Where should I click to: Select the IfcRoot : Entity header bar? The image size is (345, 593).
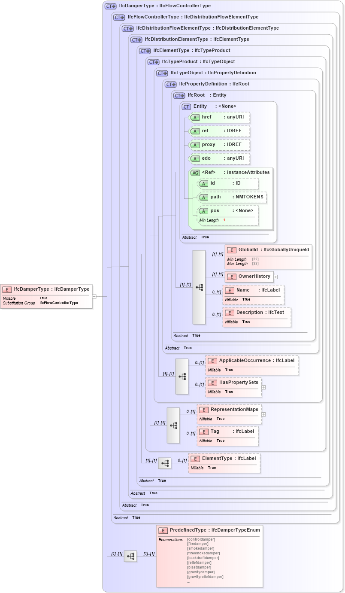pyautogui.click(x=200, y=95)
